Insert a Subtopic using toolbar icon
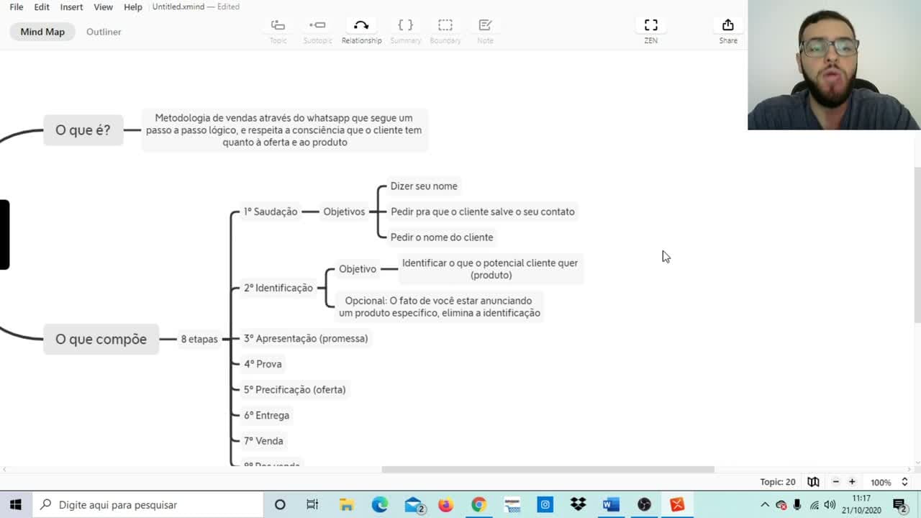This screenshot has height=518, width=921. tap(317, 31)
